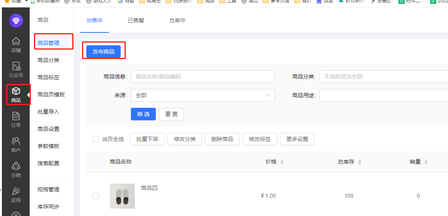Expand the 来源 dropdown showing 全部
This screenshot has height=216, width=448.
click(202, 95)
